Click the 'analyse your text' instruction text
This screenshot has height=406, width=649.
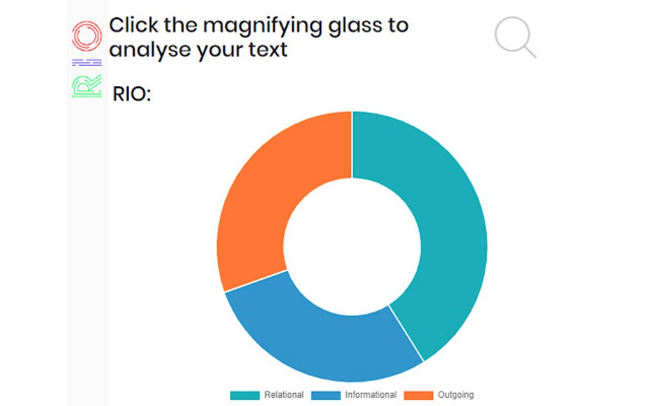click(199, 49)
